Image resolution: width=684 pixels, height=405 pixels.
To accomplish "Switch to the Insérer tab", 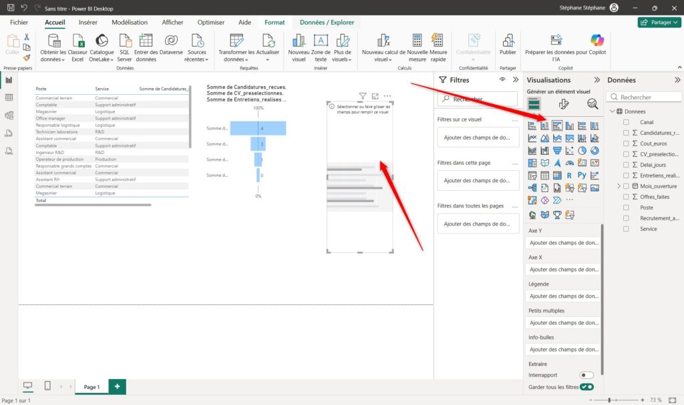I will click(88, 22).
